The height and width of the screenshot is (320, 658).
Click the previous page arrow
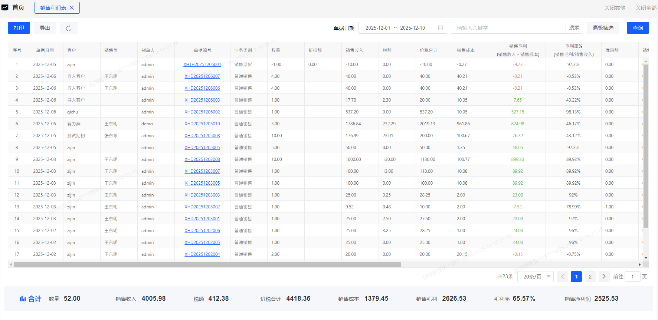562,277
